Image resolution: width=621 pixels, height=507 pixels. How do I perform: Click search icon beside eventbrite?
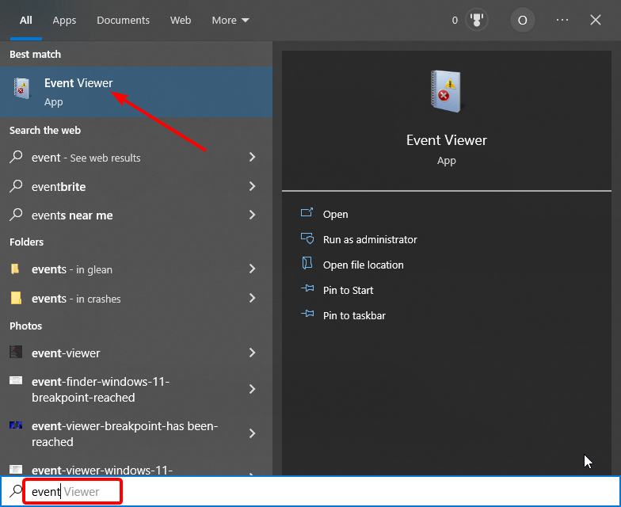[16, 185]
